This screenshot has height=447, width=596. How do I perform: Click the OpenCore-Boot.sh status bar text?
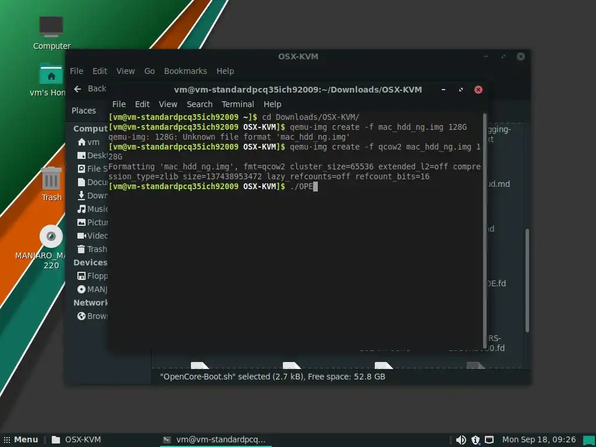(272, 377)
